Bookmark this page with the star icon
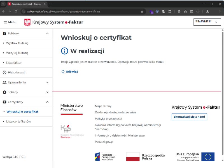The image size is (224, 168). (142, 11)
